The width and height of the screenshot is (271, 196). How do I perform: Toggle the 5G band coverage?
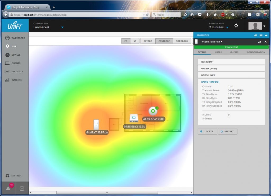pyautogui.click(x=135, y=41)
